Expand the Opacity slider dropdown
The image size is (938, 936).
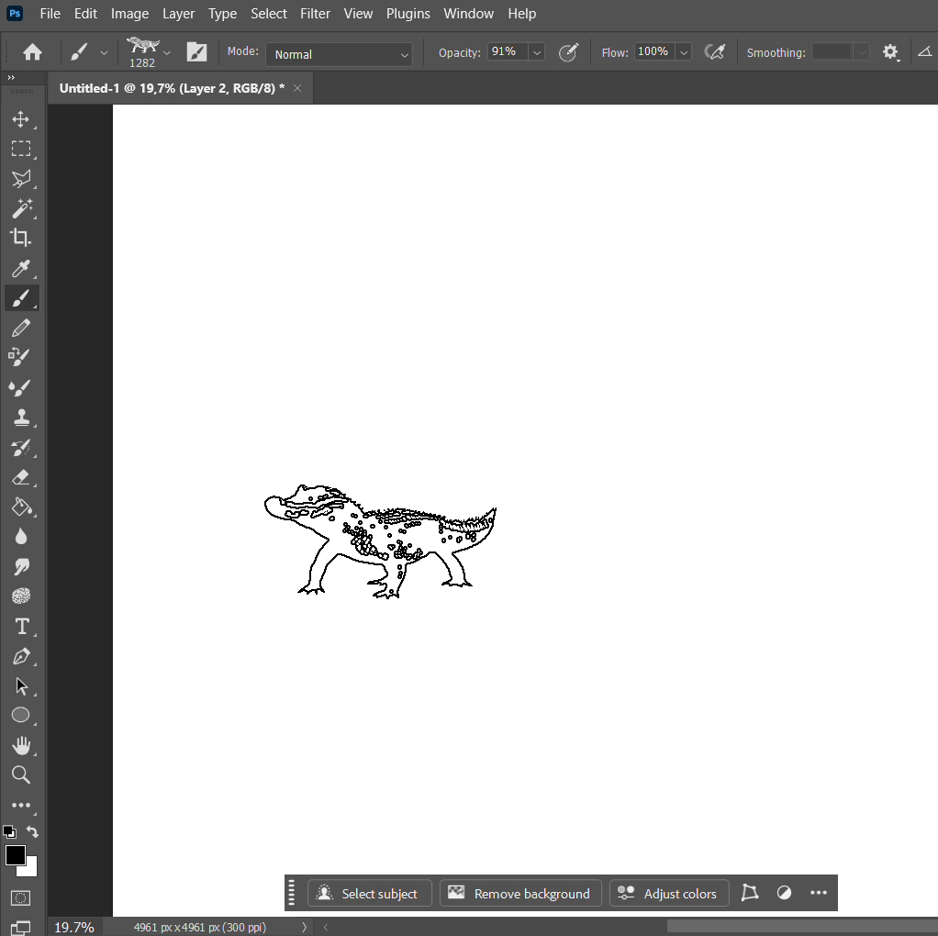tap(537, 52)
